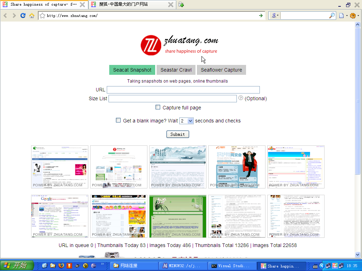Viewport: 362px width, 271px height.
Task: Open the mountain ink painting thumbnail
Action: pos(177,167)
